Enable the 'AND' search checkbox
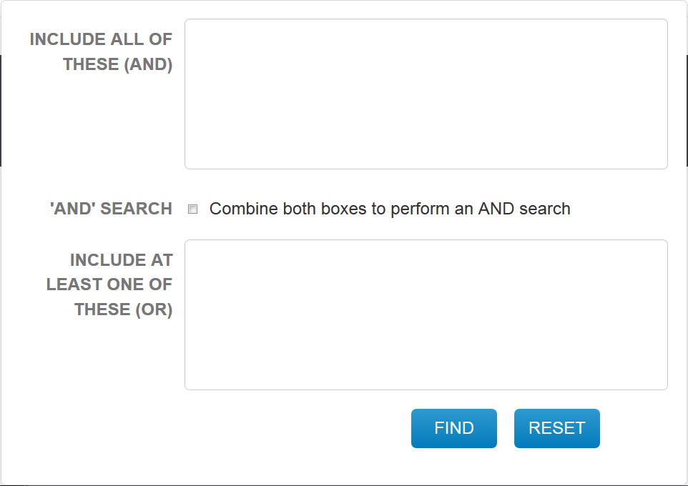The width and height of the screenshot is (688, 486). (x=192, y=209)
